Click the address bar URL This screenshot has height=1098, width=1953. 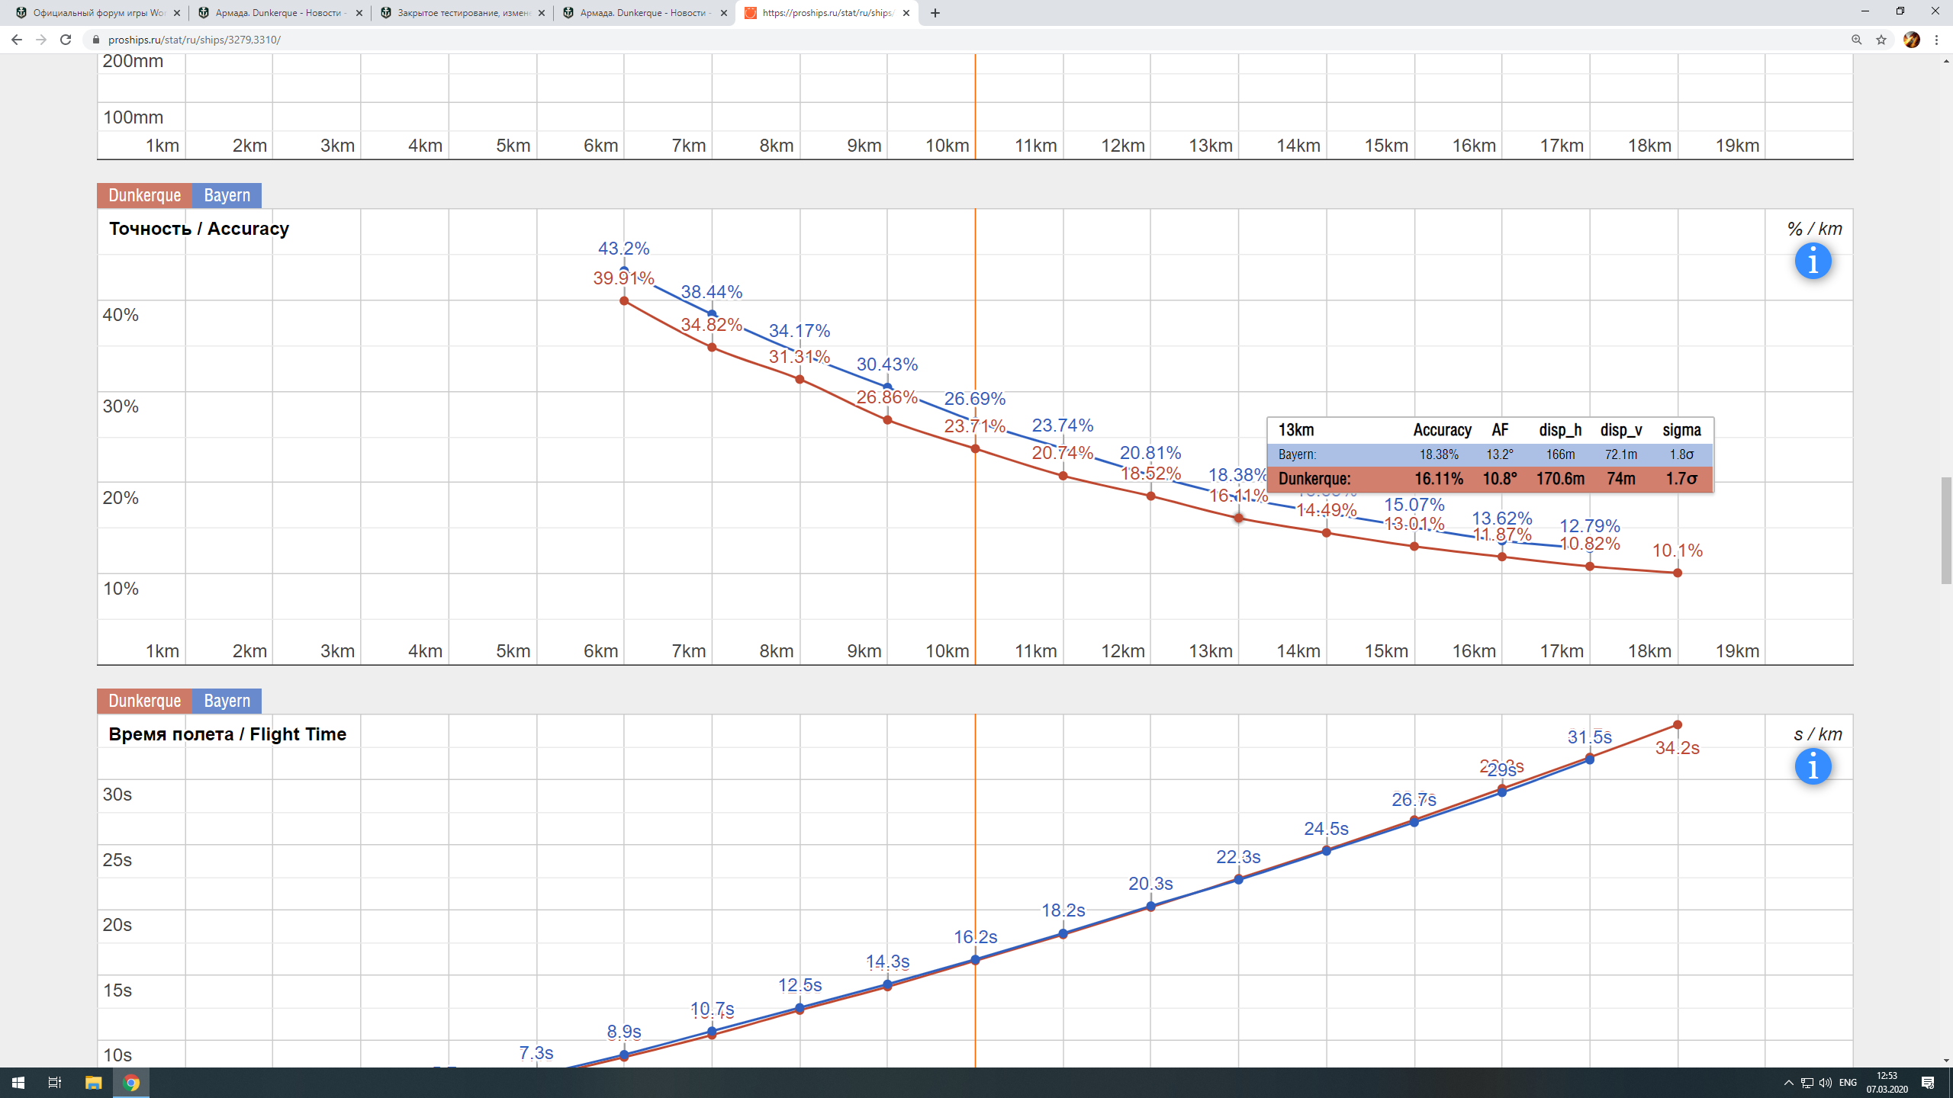pyautogui.click(x=195, y=40)
